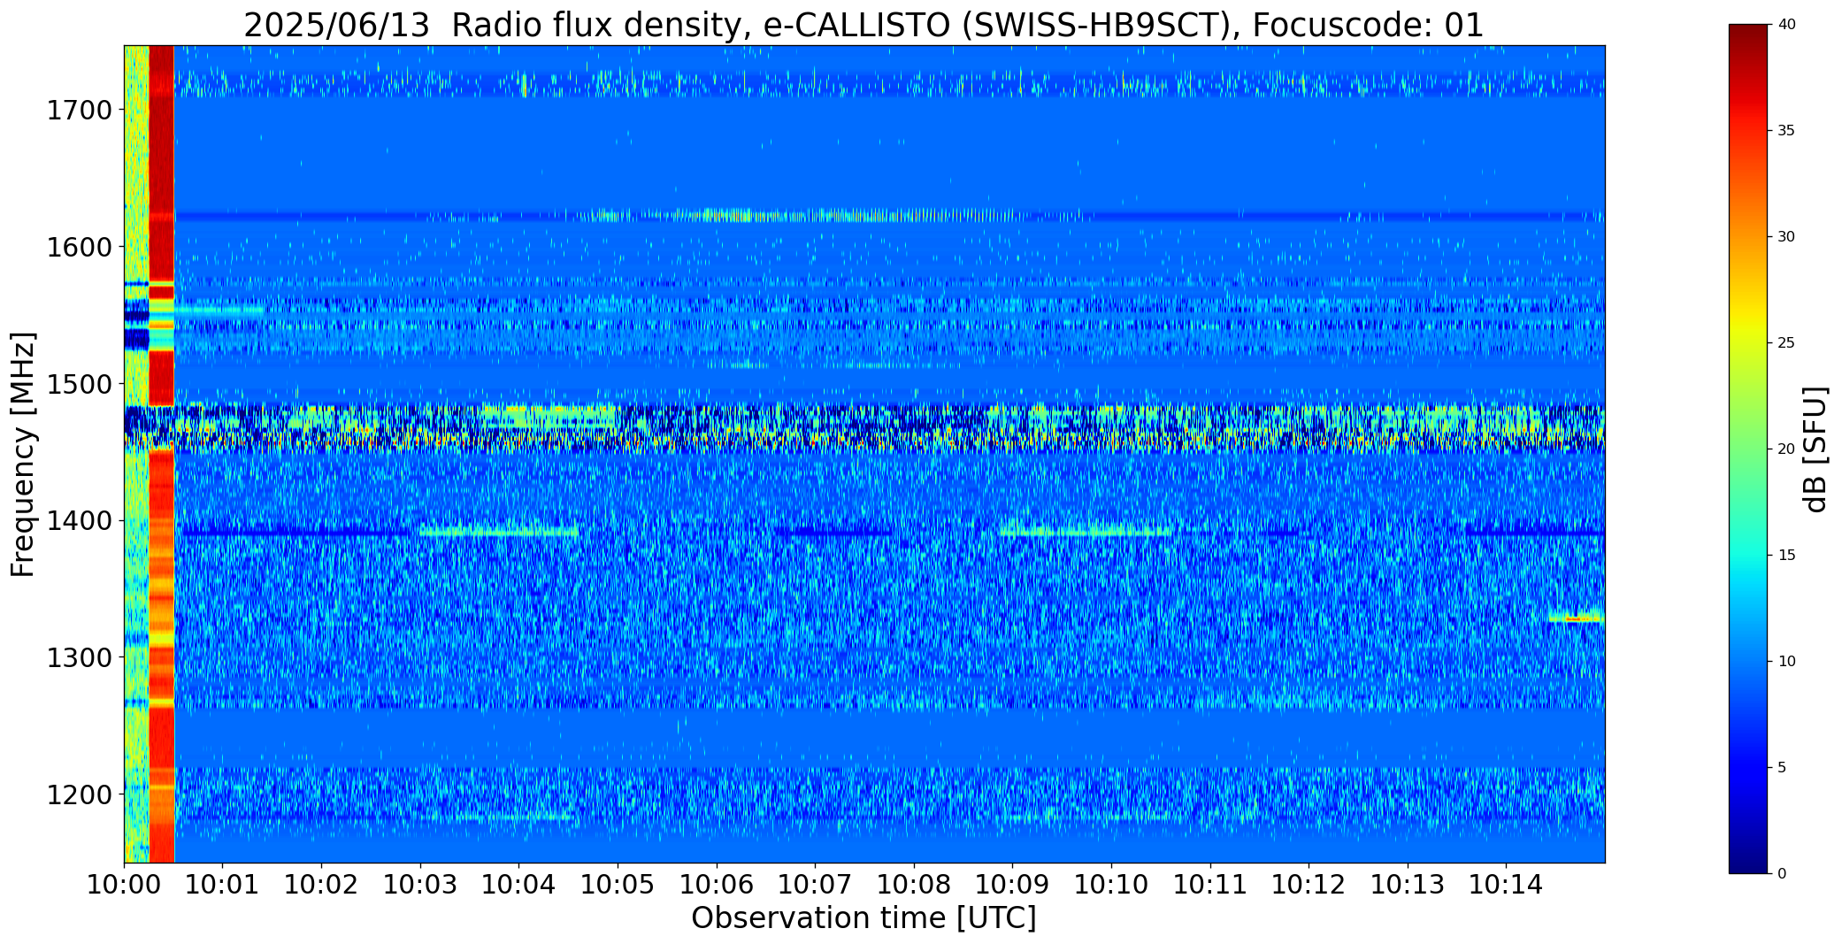Click the 1700 frequency tick label
This screenshot has height=944, width=1842.
coord(79,111)
